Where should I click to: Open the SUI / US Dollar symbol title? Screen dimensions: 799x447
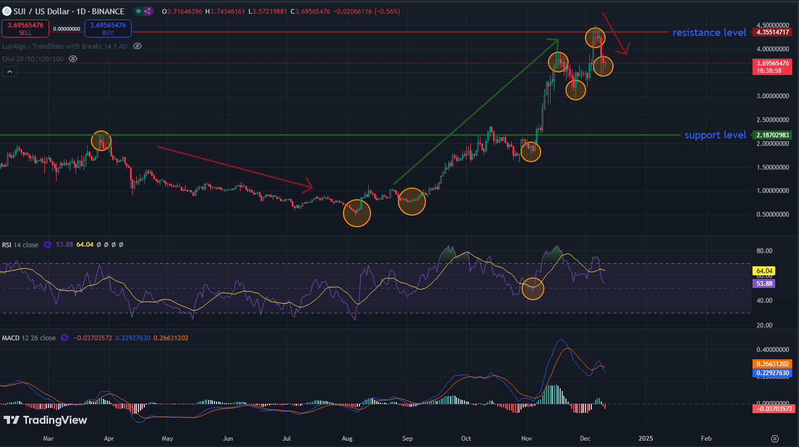[x=69, y=11]
